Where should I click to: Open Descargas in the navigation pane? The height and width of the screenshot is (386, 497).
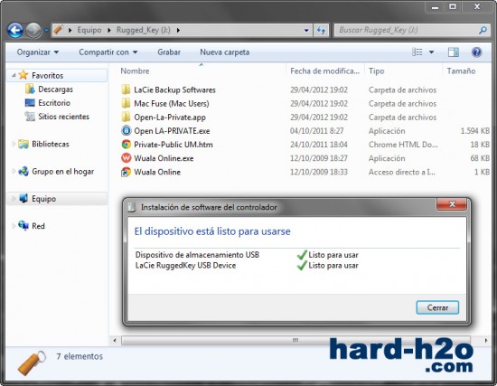(55, 89)
